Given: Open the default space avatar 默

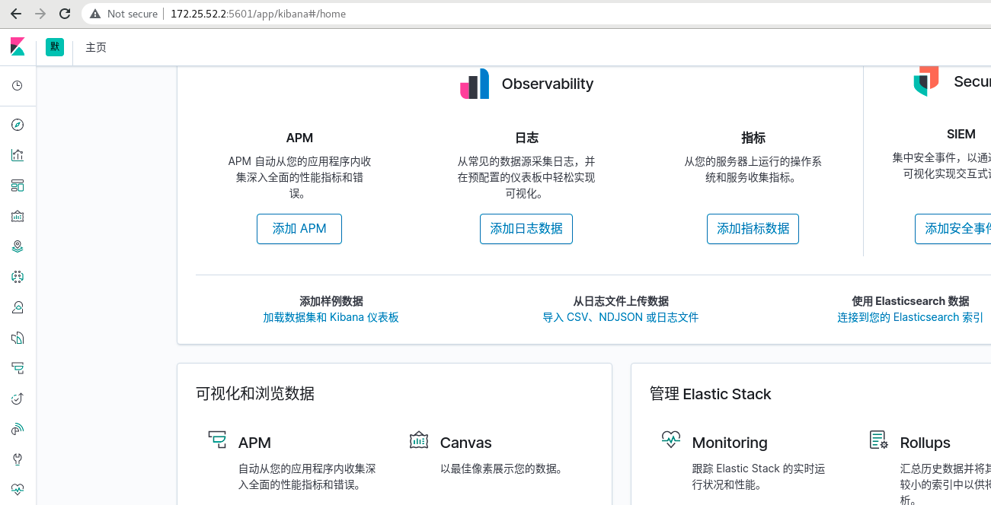Looking at the screenshot, I should 55,47.
